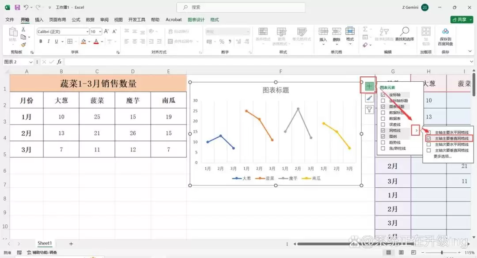Uncheck 主轴主要垂直网格线 checkbox

[428, 138]
